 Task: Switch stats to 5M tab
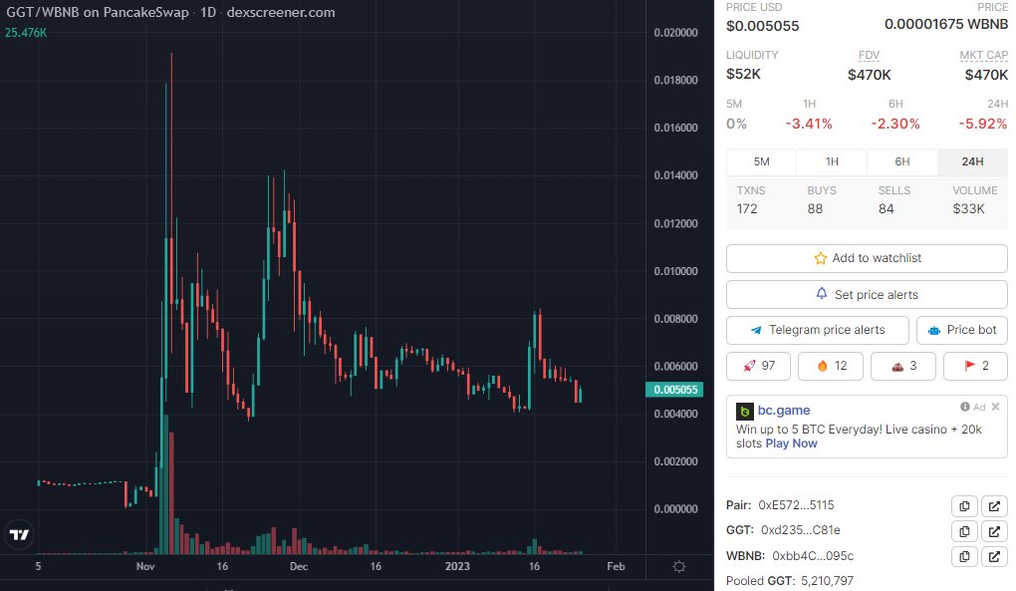point(761,162)
